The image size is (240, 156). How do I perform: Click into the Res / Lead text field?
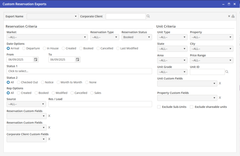[x=100, y=104]
